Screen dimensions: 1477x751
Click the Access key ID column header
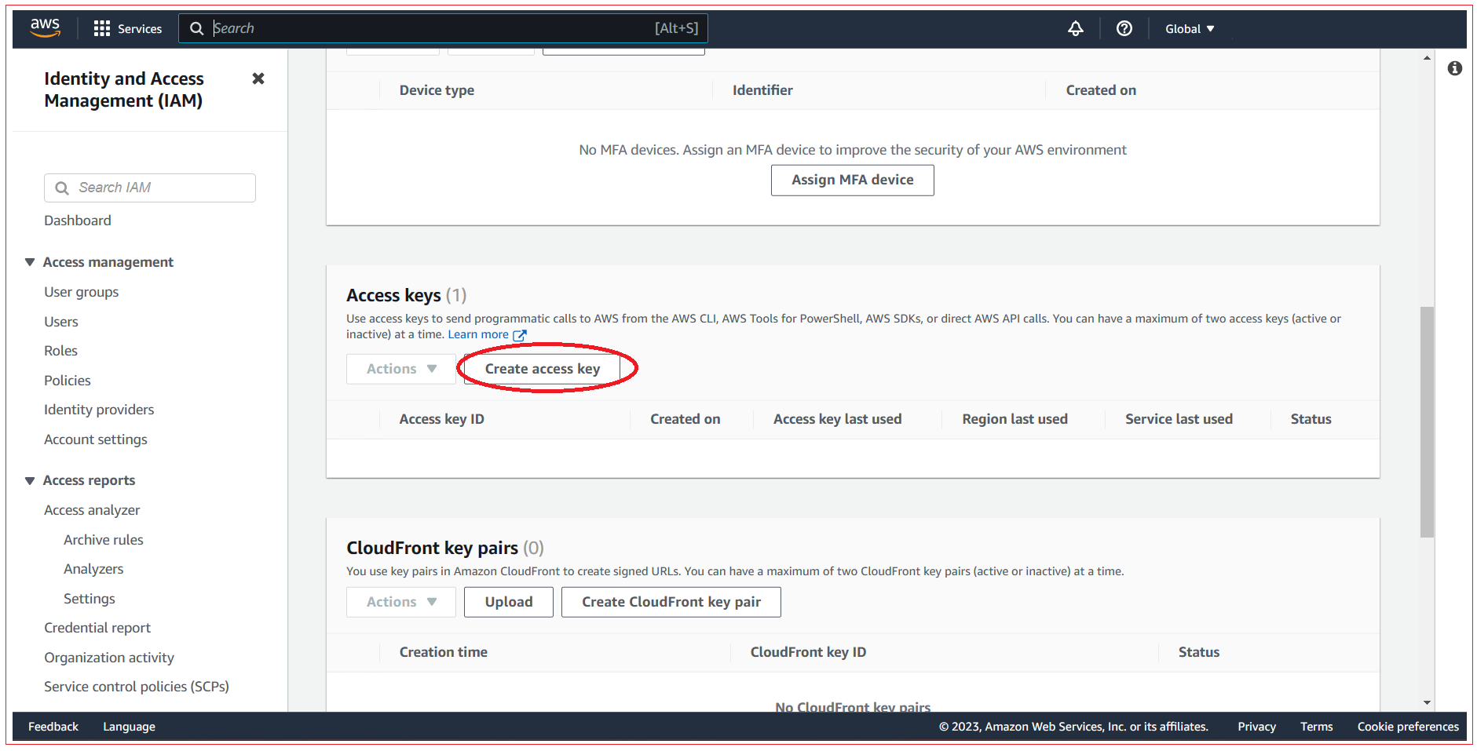coord(442,419)
